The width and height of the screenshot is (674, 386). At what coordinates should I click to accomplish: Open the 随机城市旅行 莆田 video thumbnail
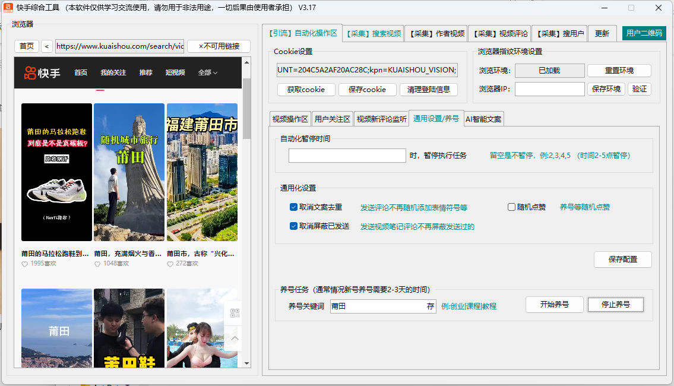(129, 172)
